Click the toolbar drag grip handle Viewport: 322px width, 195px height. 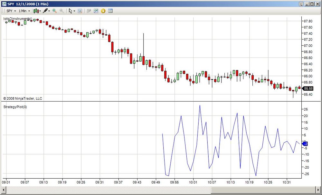3,11
